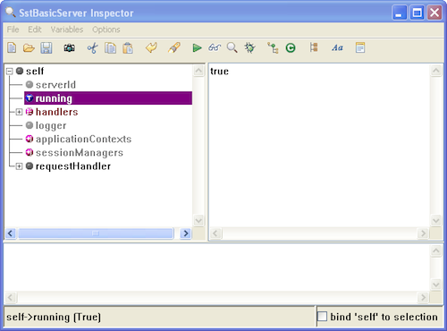447x331 pixels.
Task: Click the green Execute play icon
Action: click(x=197, y=47)
